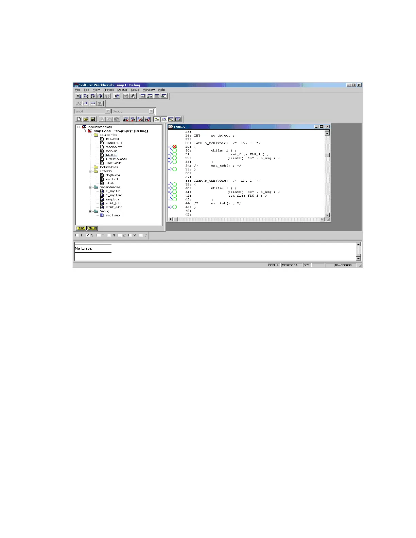Screen dimensions: 416x538
Task: Click output pane scrollbar up arrow
Action: click(358, 245)
